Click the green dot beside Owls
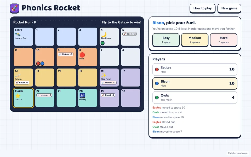 point(157,97)
